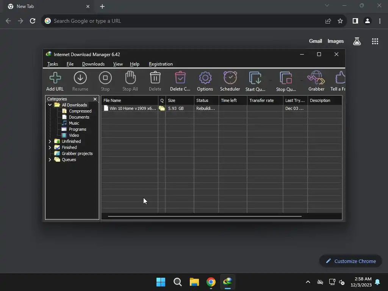Select Grabber projects in tree
388x291 pixels.
pyautogui.click(x=77, y=153)
